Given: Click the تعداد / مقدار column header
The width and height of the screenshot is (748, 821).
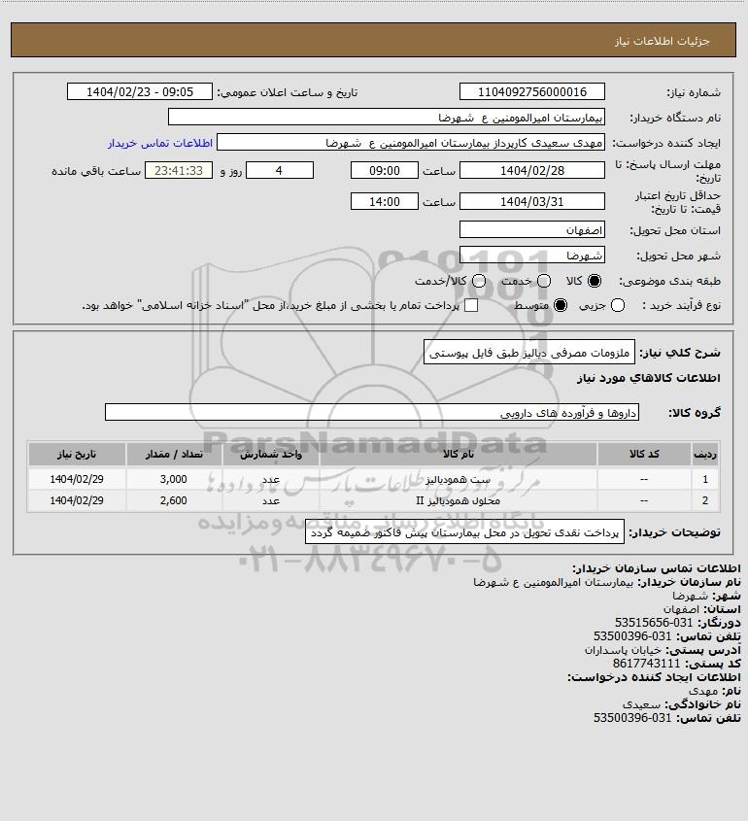Looking at the screenshot, I should [174, 455].
